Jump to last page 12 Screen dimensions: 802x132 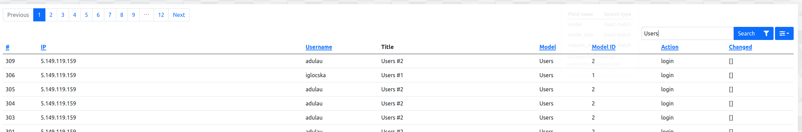tap(161, 15)
